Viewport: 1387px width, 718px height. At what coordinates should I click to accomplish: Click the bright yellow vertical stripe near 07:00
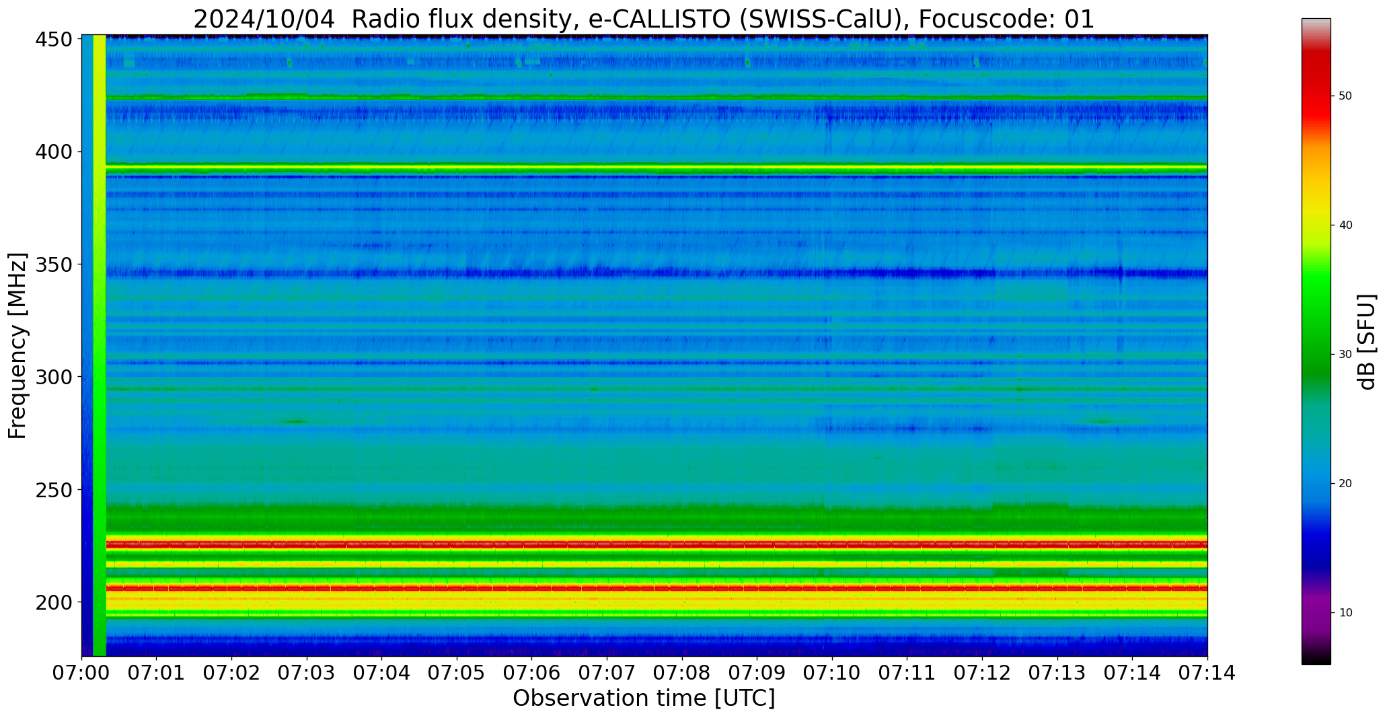click(x=100, y=345)
